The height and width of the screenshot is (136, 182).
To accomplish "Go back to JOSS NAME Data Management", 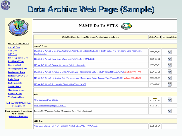I will pos(18,104).
